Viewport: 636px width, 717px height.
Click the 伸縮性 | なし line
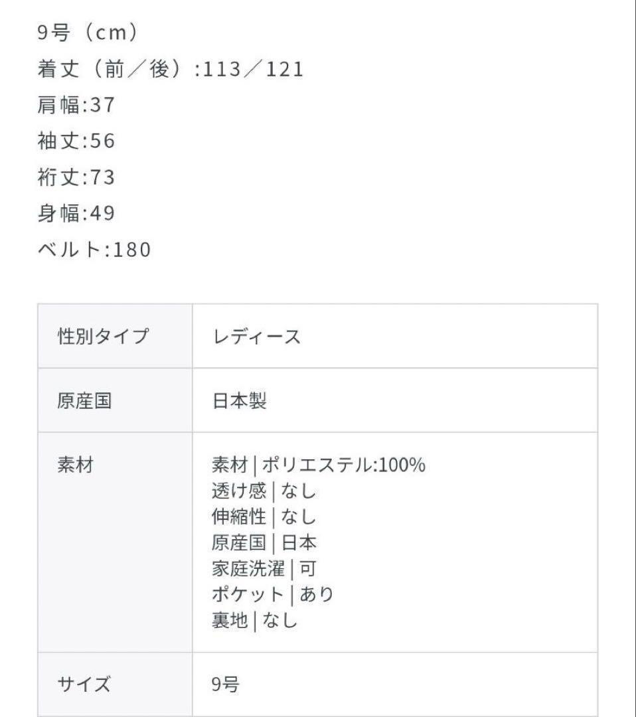pos(264,517)
